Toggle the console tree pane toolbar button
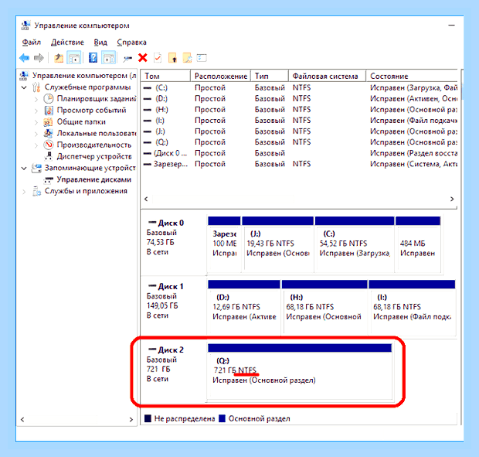This screenshot has width=479, height=457. pos(74,57)
